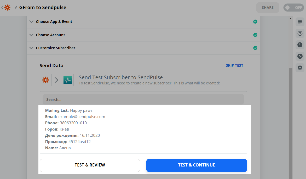Click the SKIP TEST link
The width and height of the screenshot is (306, 179).
click(x=234, y=65)
